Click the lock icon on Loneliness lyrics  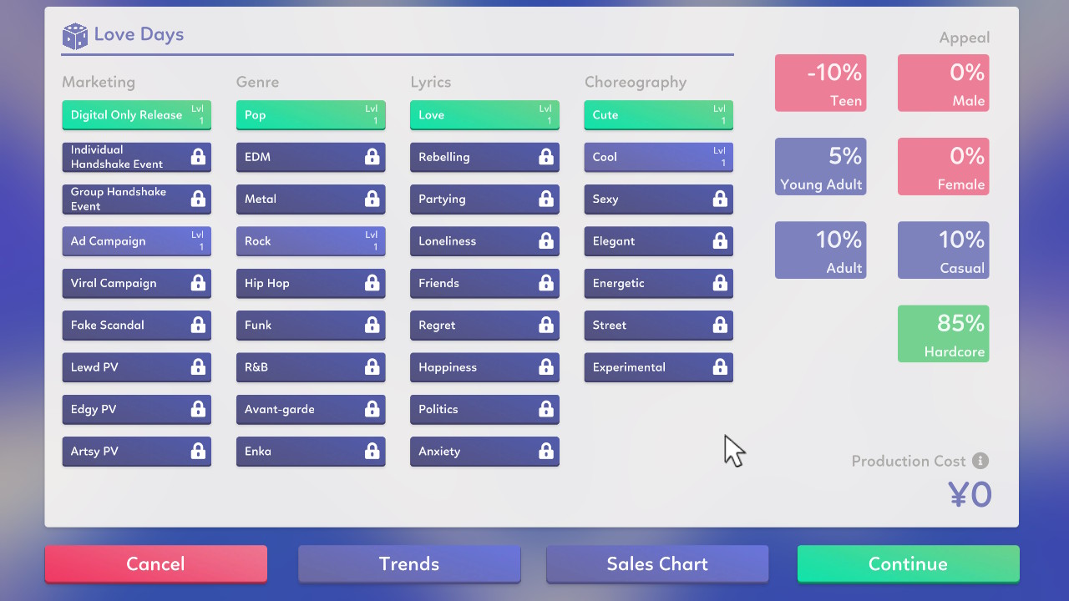coord(546,241)
